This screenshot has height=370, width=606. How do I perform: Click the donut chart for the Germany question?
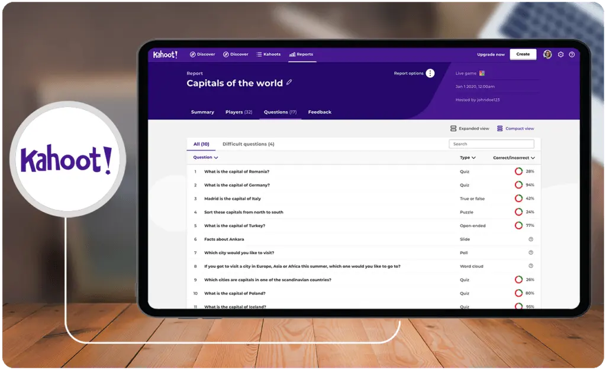point(518,185)
